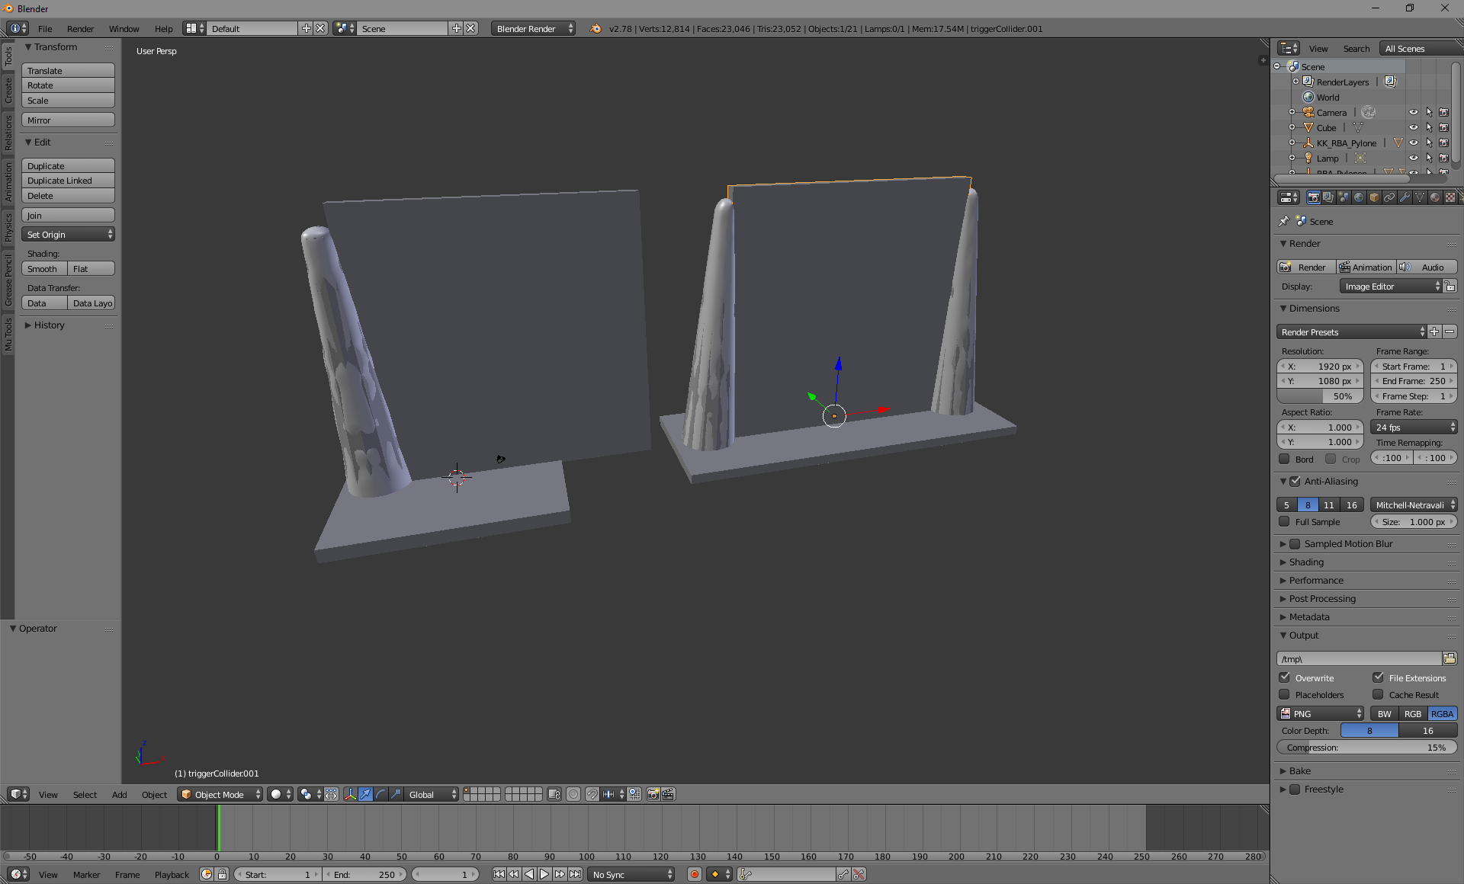
Task: Select the Object cube properties icon
Action: pos(1374,197)
